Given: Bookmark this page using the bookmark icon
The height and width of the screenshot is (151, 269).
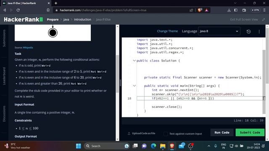Looking at the screenshot, I should pos(48,10).
